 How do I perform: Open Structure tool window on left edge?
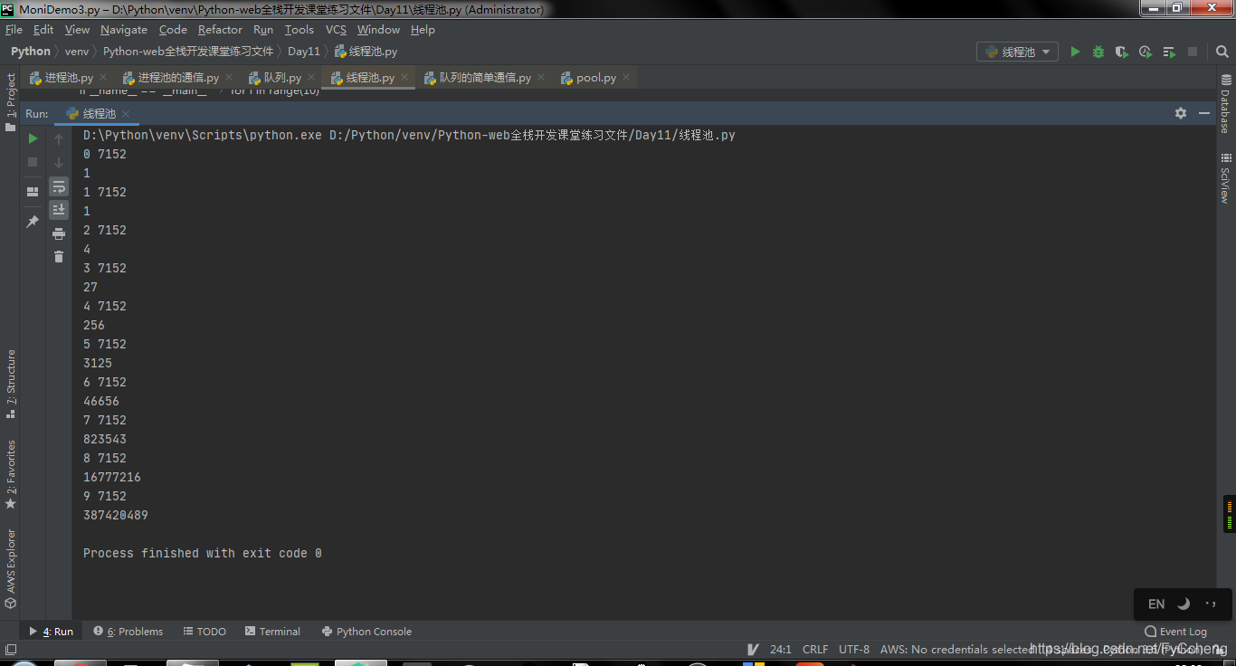tap(11, 384)
